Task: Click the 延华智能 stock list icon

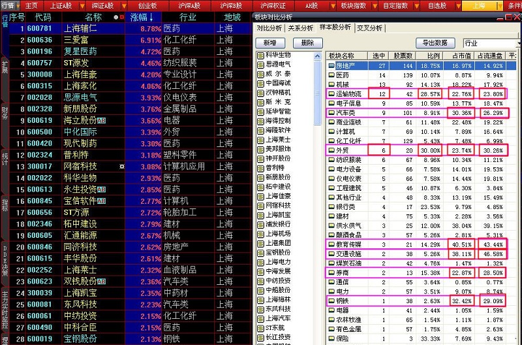Action: (260, 112)
